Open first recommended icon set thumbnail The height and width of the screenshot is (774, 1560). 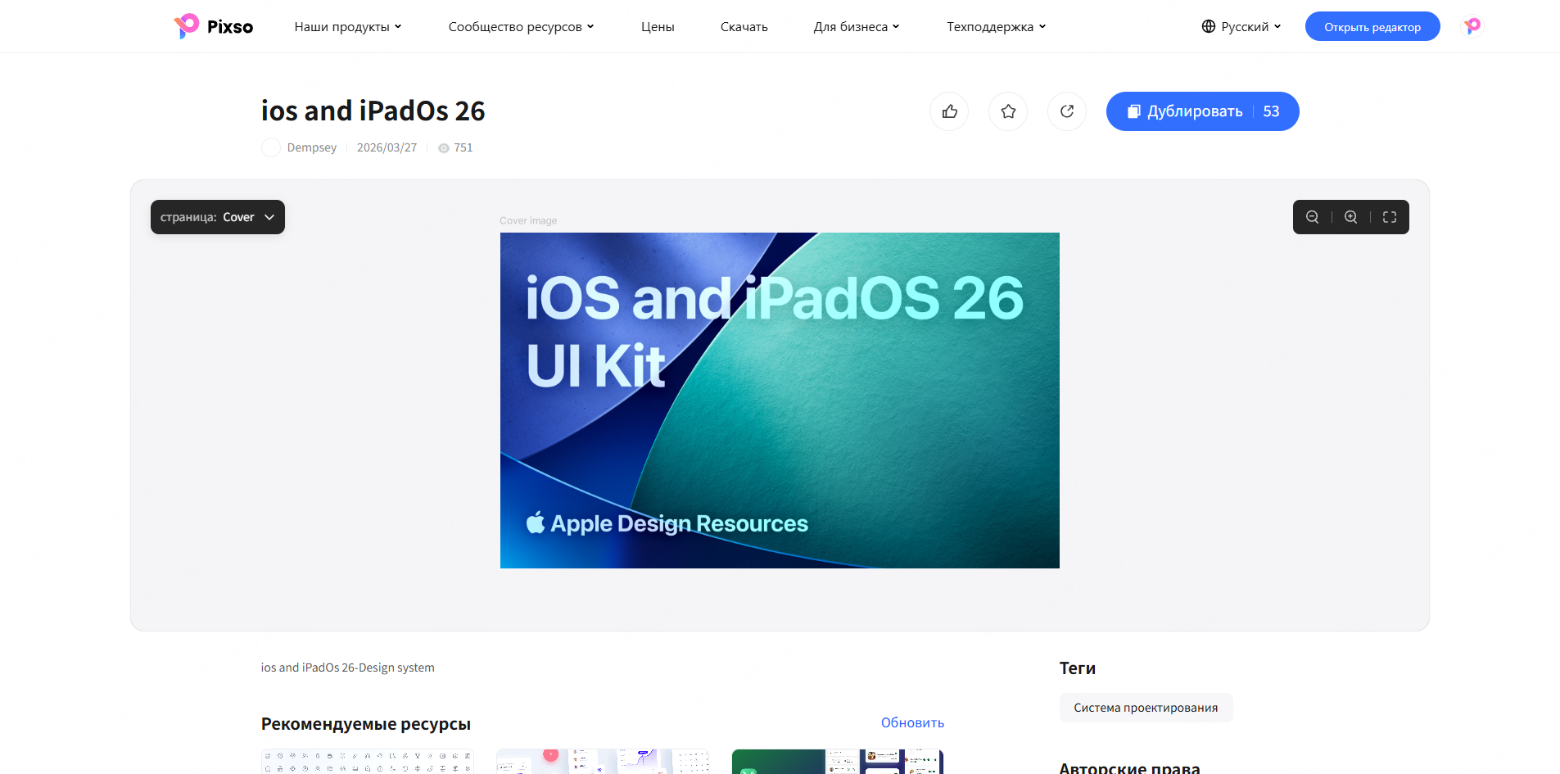coord(368,762)
